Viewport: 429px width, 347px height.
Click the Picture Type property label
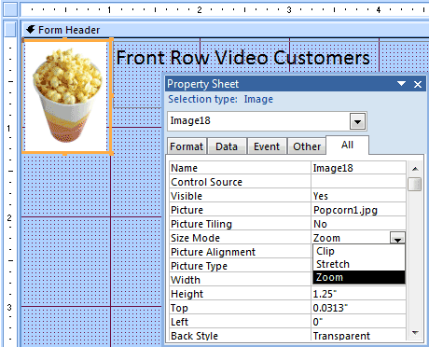click(199, 266)
